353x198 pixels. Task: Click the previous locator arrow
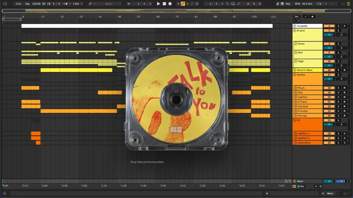(x=295, y=21)
